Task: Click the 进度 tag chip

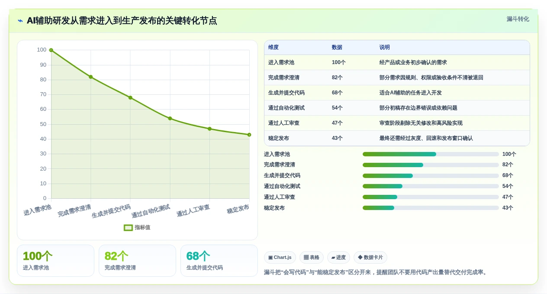Action: (338, 258)
